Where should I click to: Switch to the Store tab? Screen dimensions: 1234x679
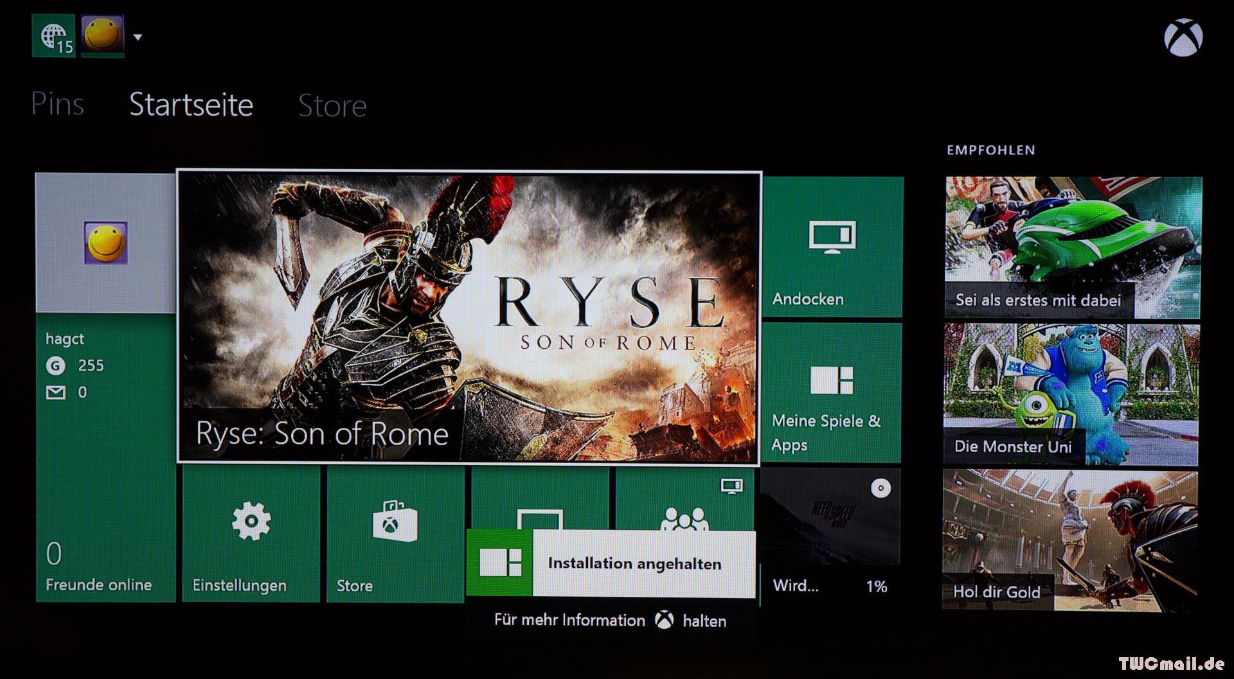[x=332, y=105]
